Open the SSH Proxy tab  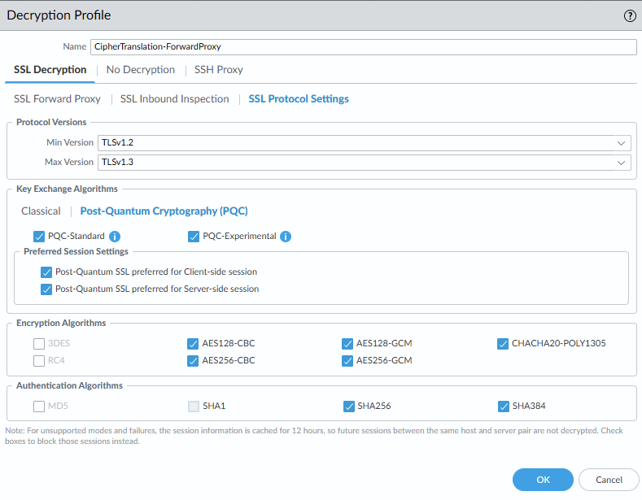[x=218, y=70]
